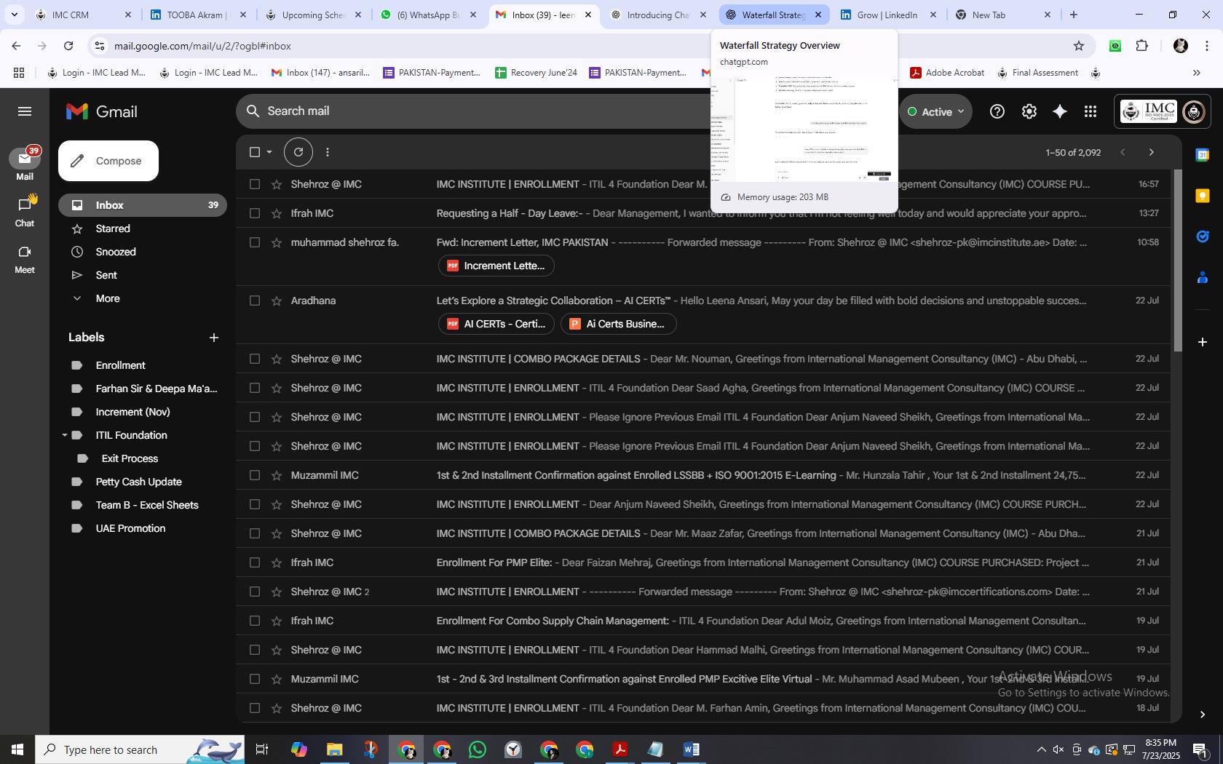1223x764 pixels.
Task: Open the Chrome extensions puzzle icon
Action: coord(1141,46)
